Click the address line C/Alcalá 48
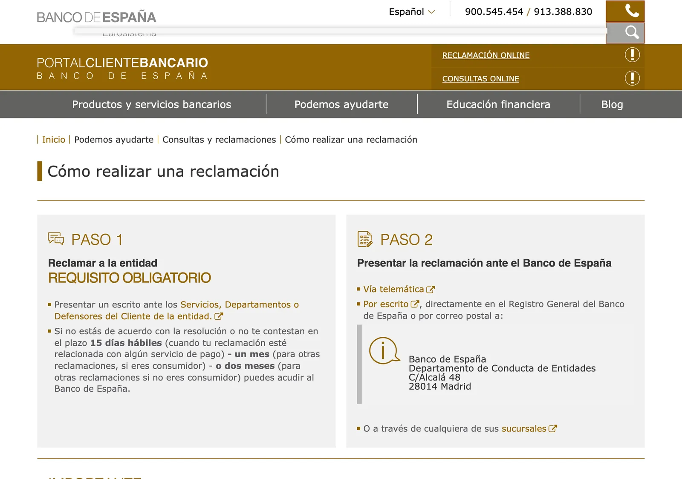682x479 pixels. click(434, 377)
